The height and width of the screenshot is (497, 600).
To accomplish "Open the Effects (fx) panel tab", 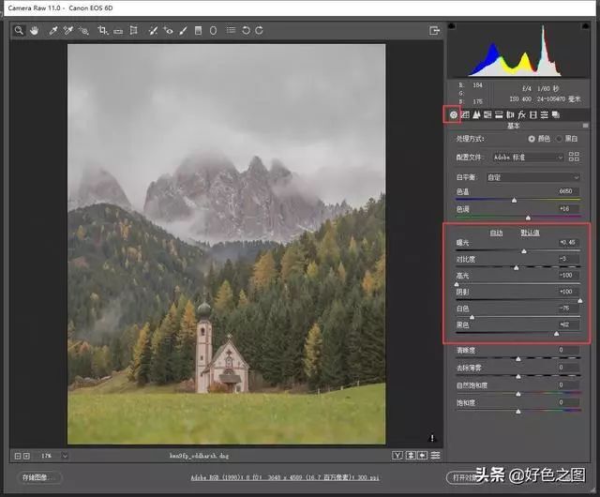I will coord(521,114).
